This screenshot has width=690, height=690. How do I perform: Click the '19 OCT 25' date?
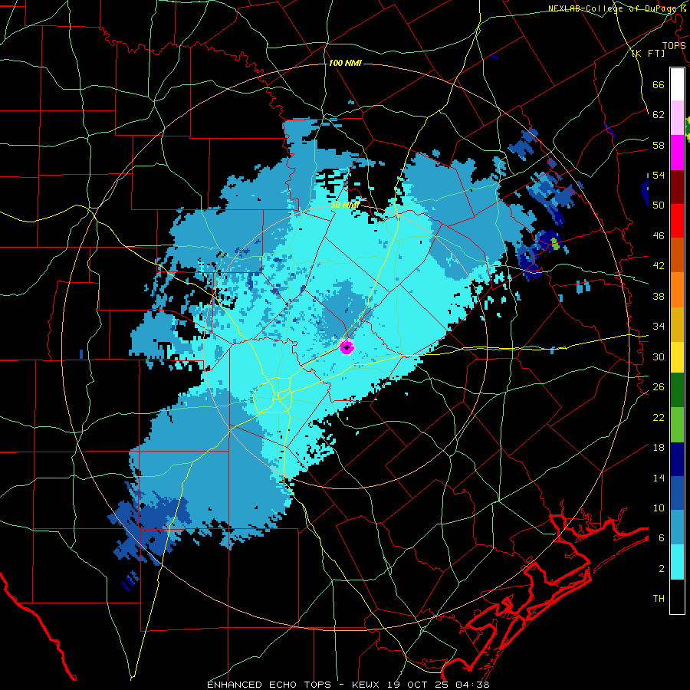point(418,685)
